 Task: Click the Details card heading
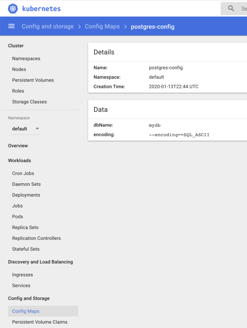point(104,52)
